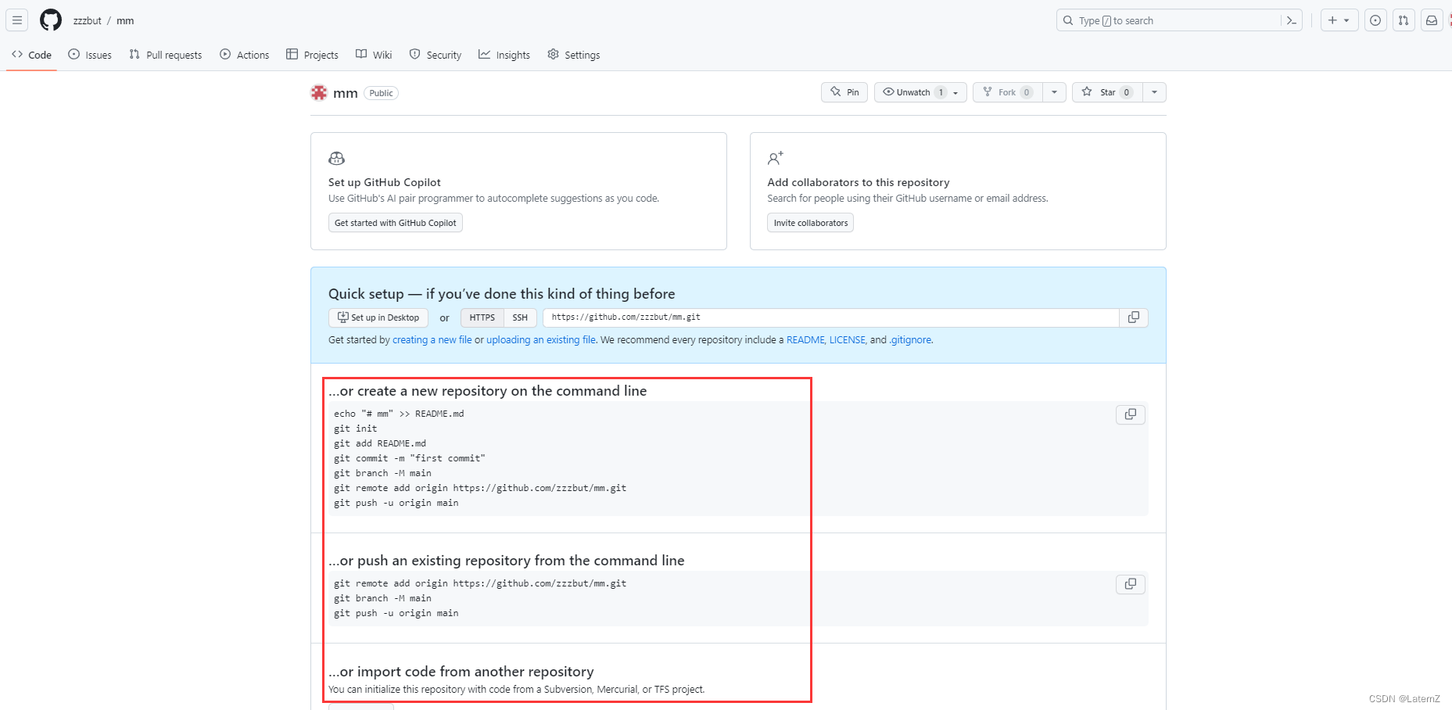Open the Insights tab

[x=504, y=55]
